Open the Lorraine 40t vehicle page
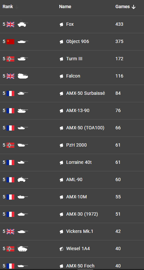The width and height of the screenshot is (144, 270). coord(79,163)
